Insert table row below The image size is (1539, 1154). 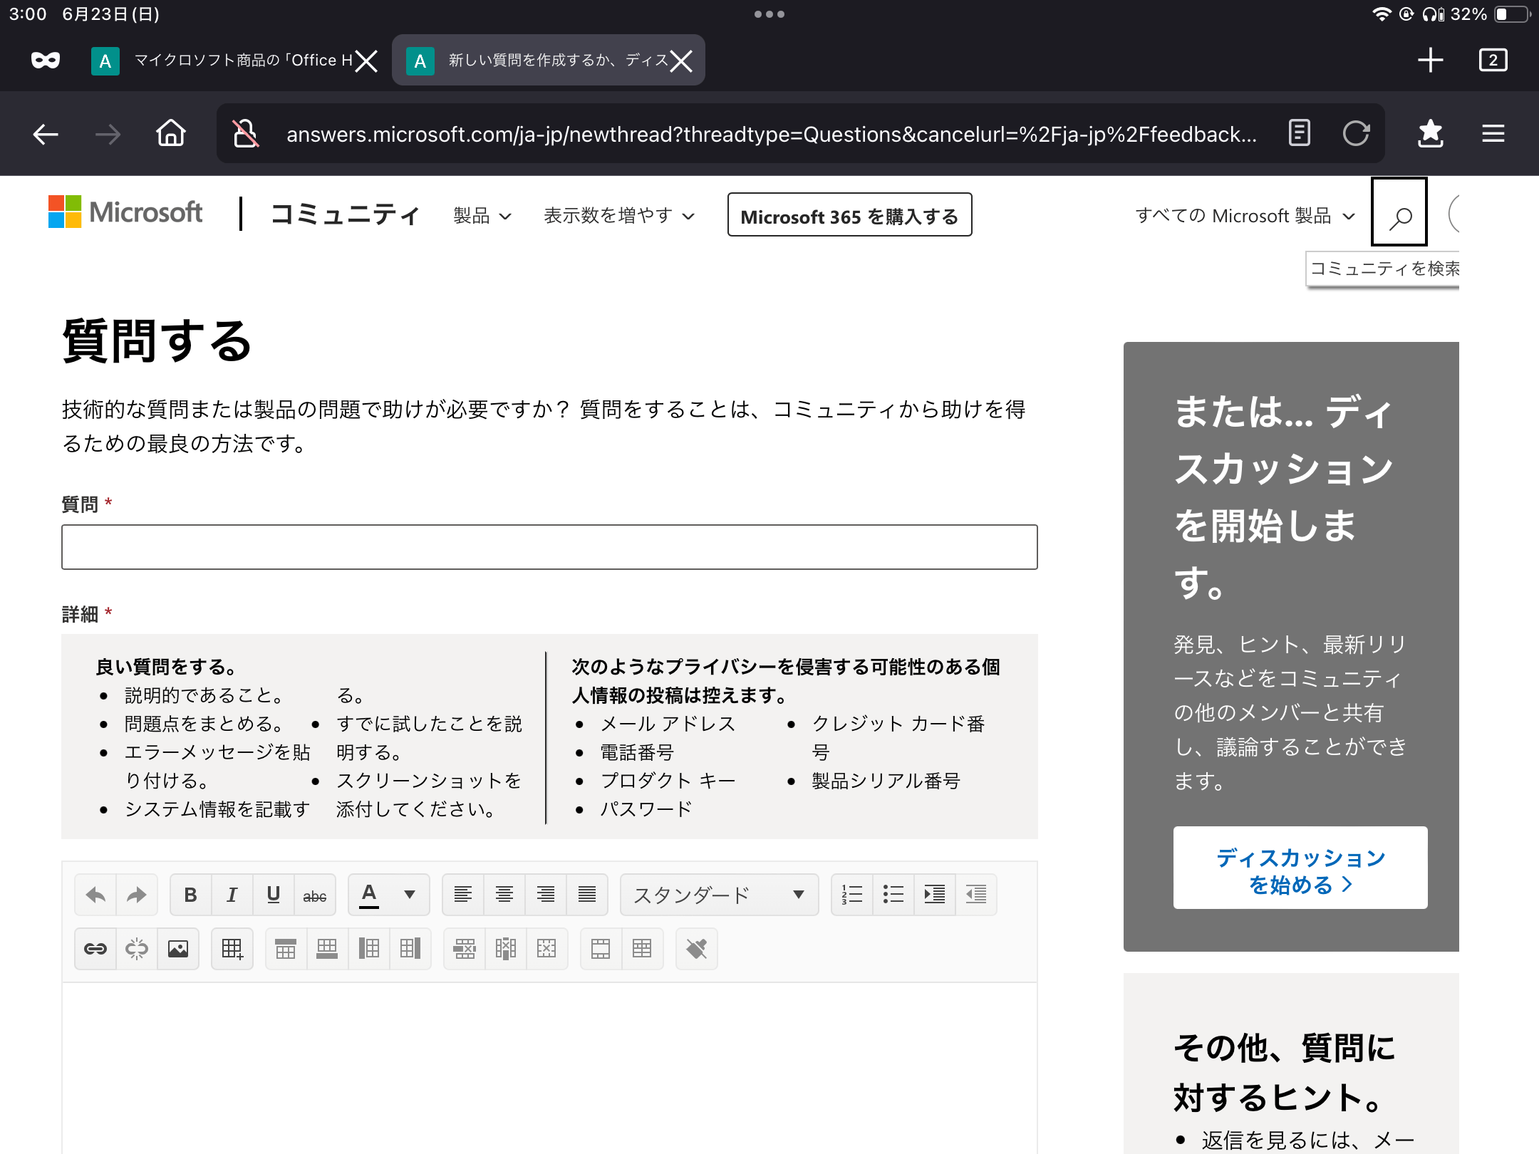click(x=327, y=949)
